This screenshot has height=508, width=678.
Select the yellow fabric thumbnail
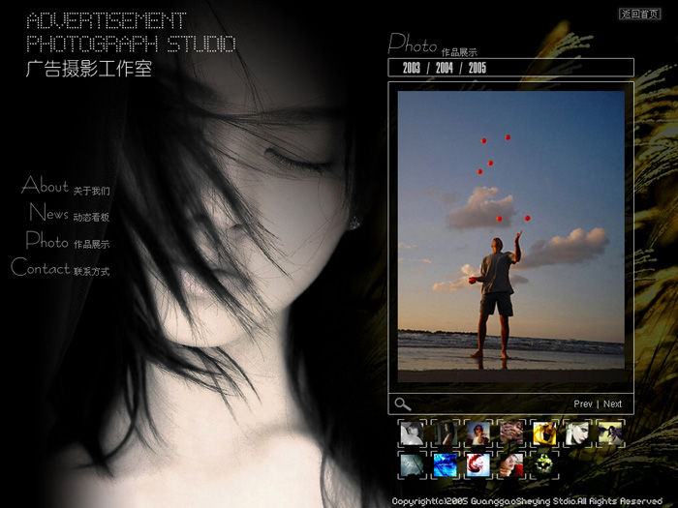pyautogui.click(x=544, y=433)
